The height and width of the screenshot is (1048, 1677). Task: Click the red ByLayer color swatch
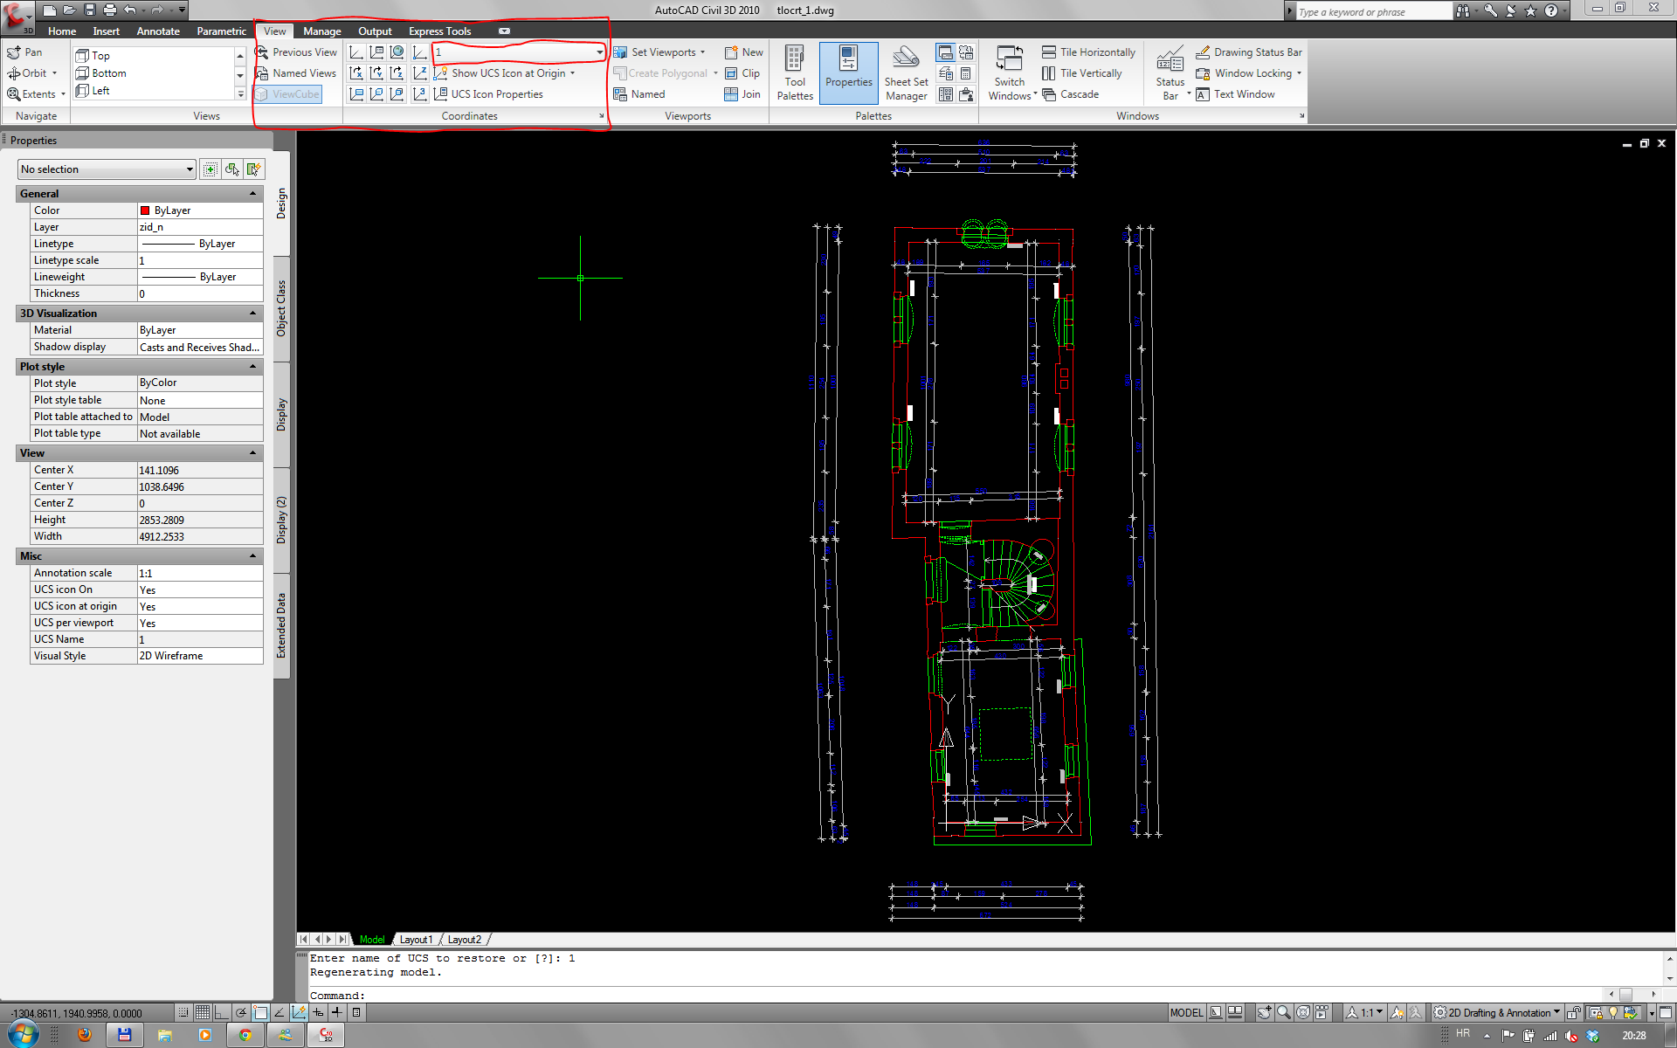point(145,210)
